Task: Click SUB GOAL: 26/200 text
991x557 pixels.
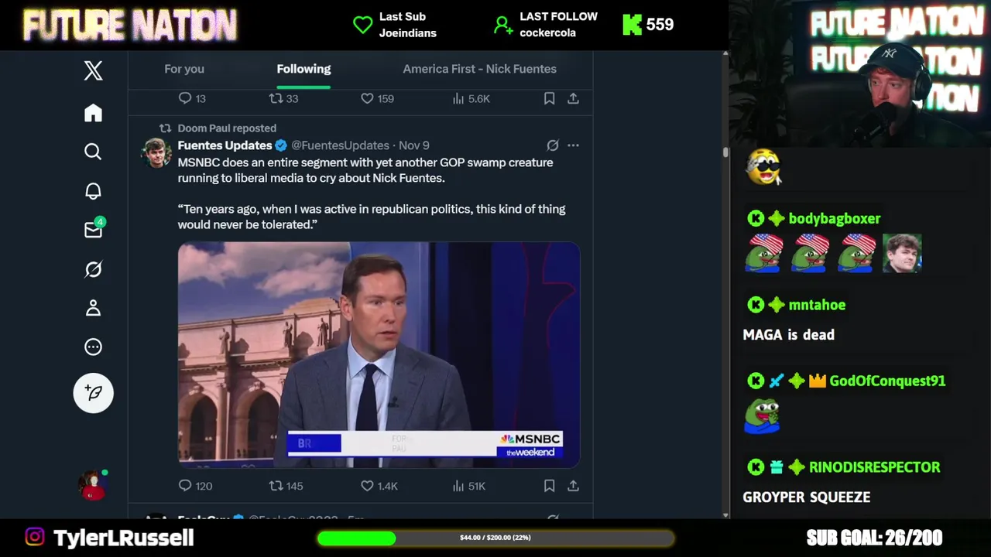Action: 874,538
